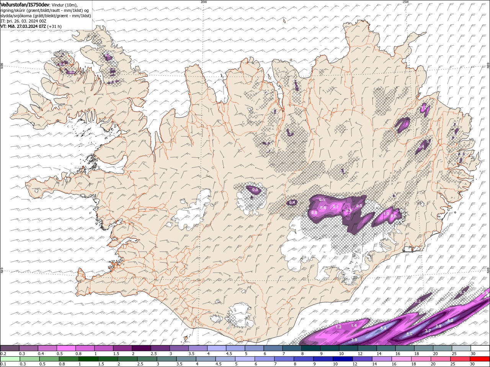
Task: Pick the darkest purple snow swatch starting at 2
Action: 141,348
